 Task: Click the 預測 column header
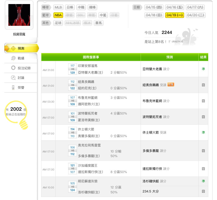(170, 57)
